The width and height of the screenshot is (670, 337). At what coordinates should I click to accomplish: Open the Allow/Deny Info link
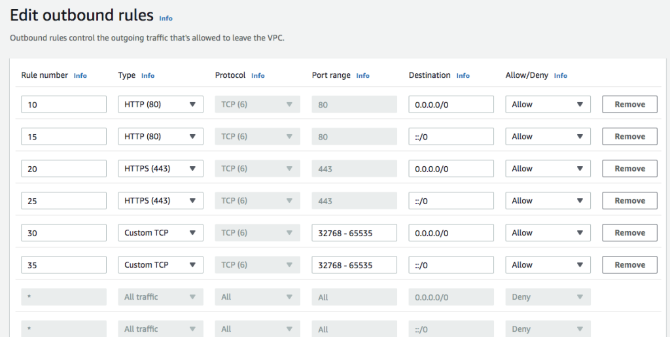(x=560, y=76)
